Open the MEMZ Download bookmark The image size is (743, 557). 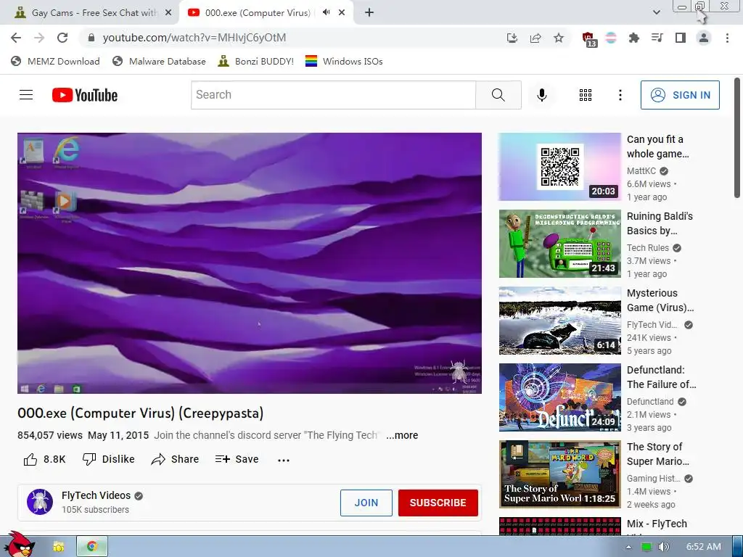pyautogui.click(x=55, y=61)
